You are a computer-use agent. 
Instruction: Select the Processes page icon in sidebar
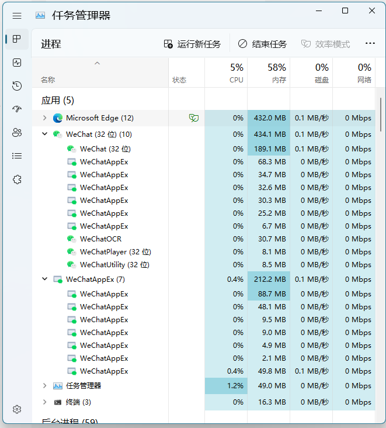pos(17,39)
